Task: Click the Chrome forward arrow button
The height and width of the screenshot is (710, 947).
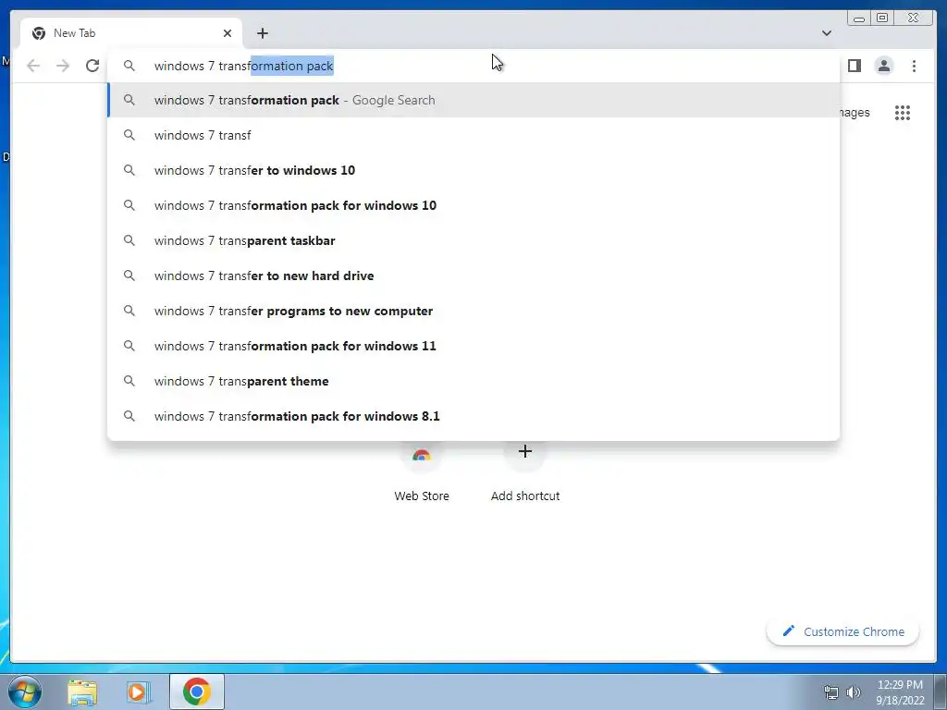Action: [x=63, y=66]
